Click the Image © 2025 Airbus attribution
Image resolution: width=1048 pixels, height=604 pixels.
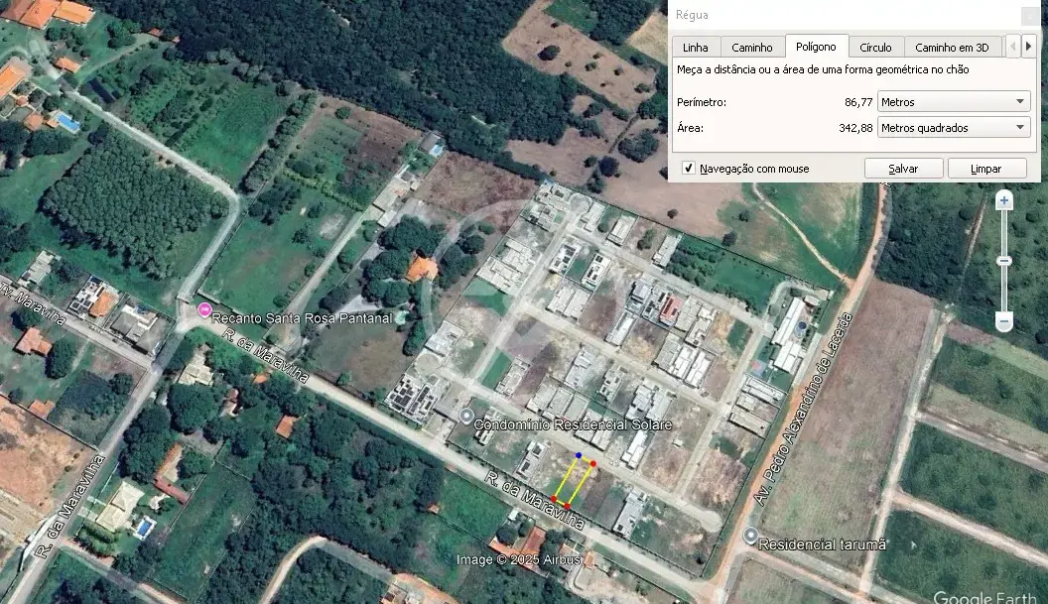(519, 560)
